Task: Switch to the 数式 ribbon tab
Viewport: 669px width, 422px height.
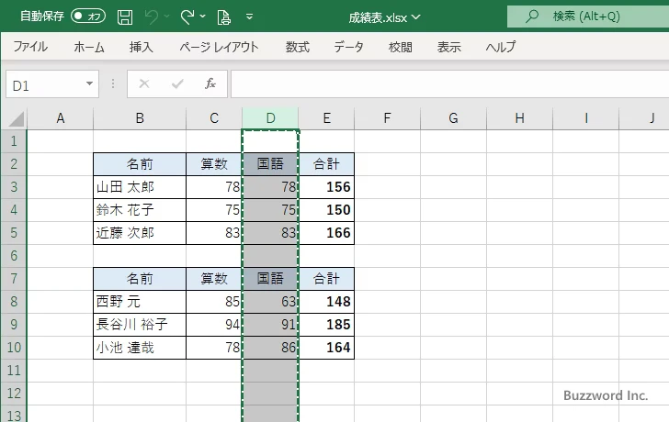Action: tap(298, 47)
